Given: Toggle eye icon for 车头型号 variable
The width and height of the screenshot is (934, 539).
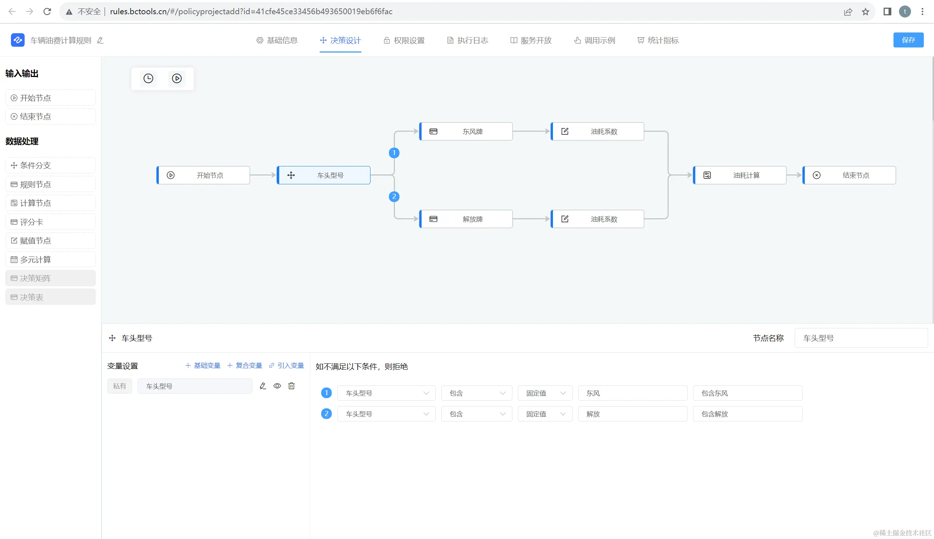Looking at the screenshot, I should [x=277, y=386].
